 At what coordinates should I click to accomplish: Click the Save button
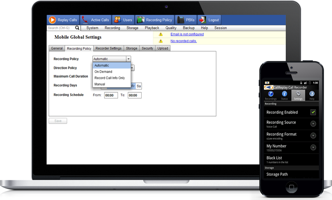[58, 121]
